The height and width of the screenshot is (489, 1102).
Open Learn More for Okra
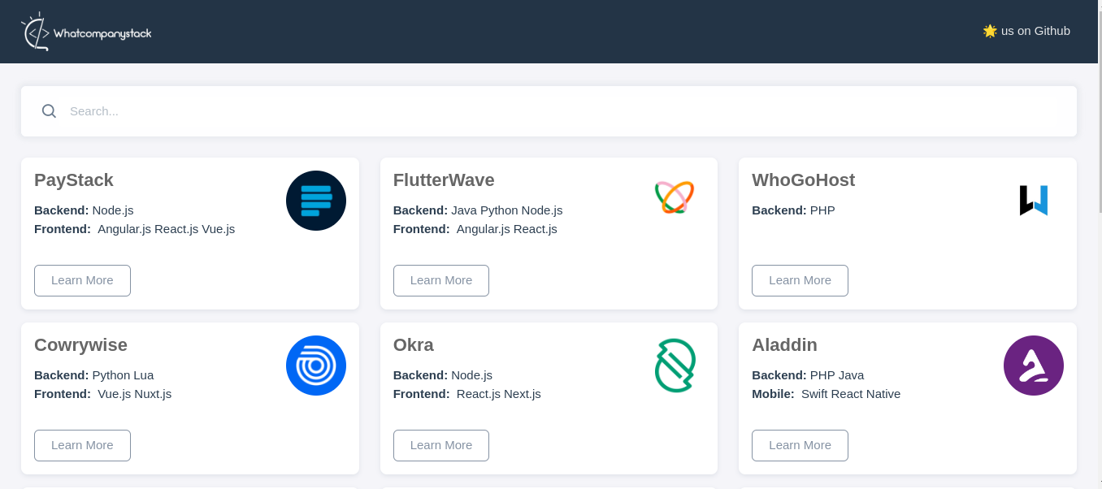440,445
